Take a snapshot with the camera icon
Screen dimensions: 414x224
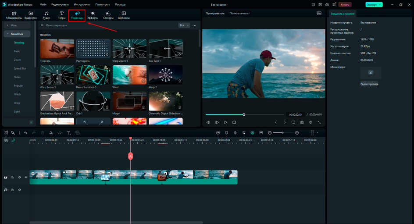click(x=302, y=122)
